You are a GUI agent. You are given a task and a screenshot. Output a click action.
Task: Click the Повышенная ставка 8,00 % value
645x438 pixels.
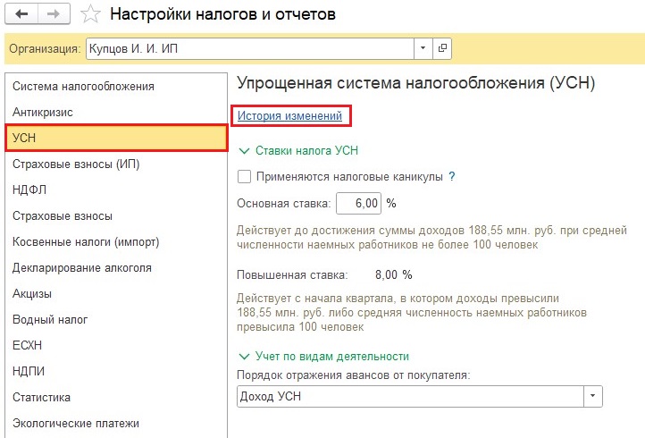click(394, 274)
